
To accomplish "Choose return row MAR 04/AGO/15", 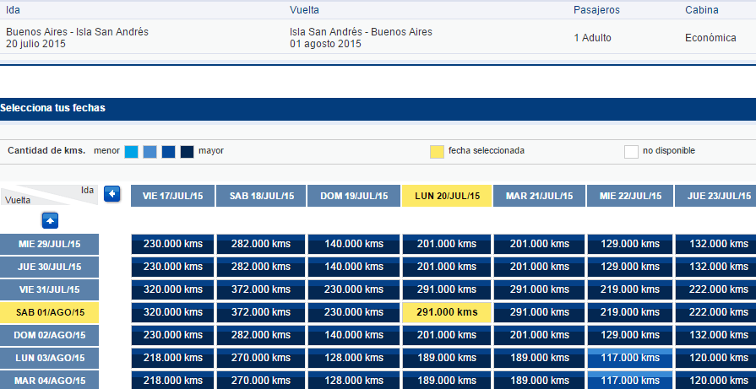I will coord(49,381).
